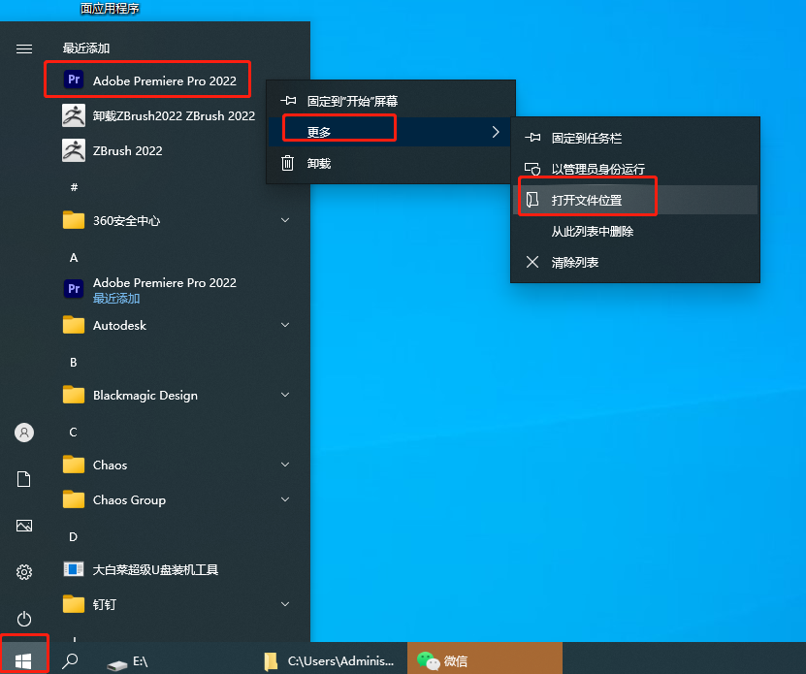Screen dimensions: 806x674
Task: Click the C letter index header
Action: tap(74, 433)
